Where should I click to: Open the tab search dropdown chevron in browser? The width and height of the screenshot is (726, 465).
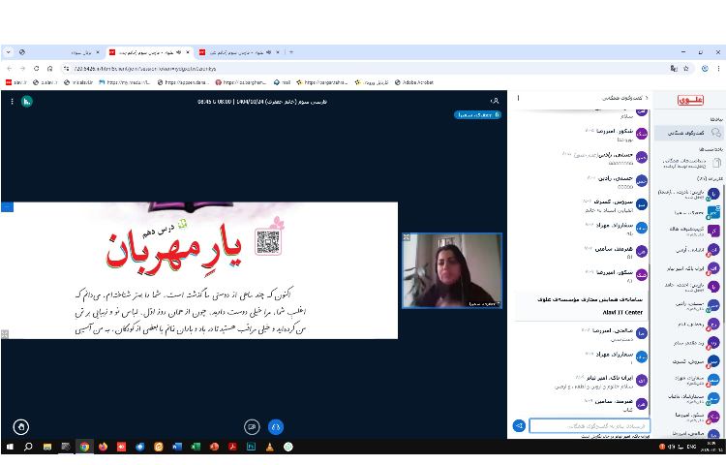click(x=8, y=52)
